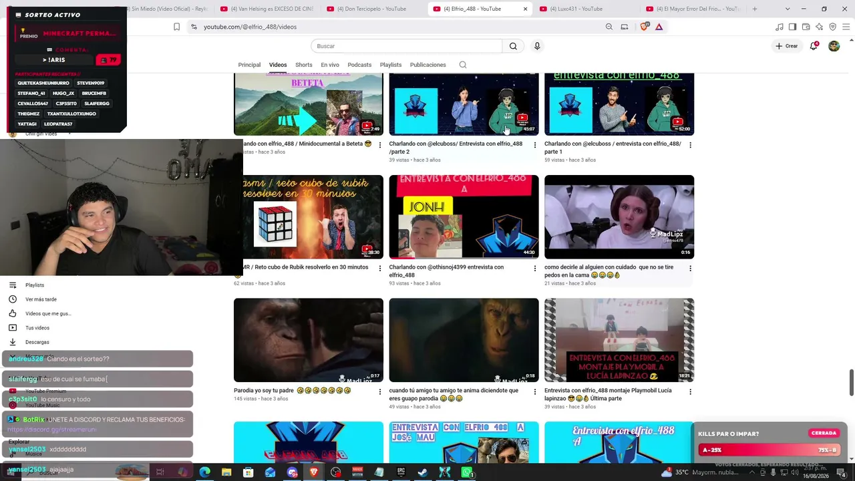Open Microsoft Edge from the taskbar

pyautogui.click(x=204, y=472)
